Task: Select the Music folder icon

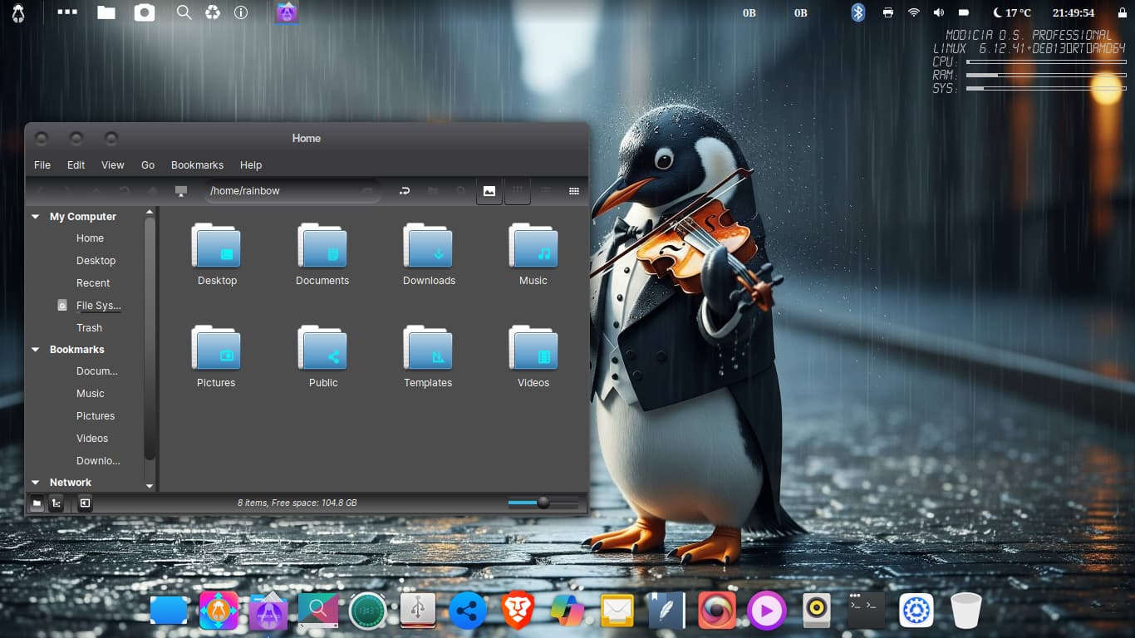Action: pyautogui.click(x=533, y=247)
